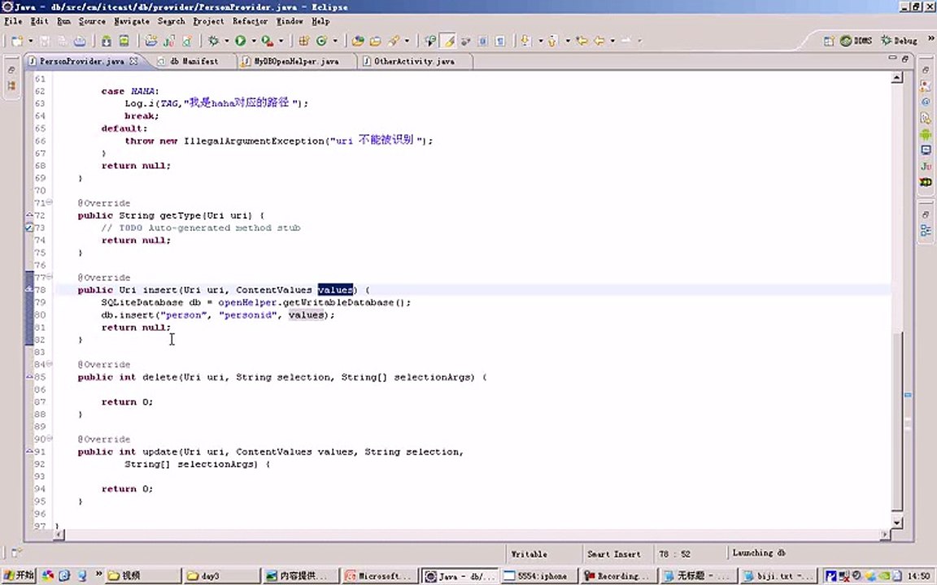Click the Next Annotation arrow icon
This screenshot has height=585, width=937.
point(525,41)
